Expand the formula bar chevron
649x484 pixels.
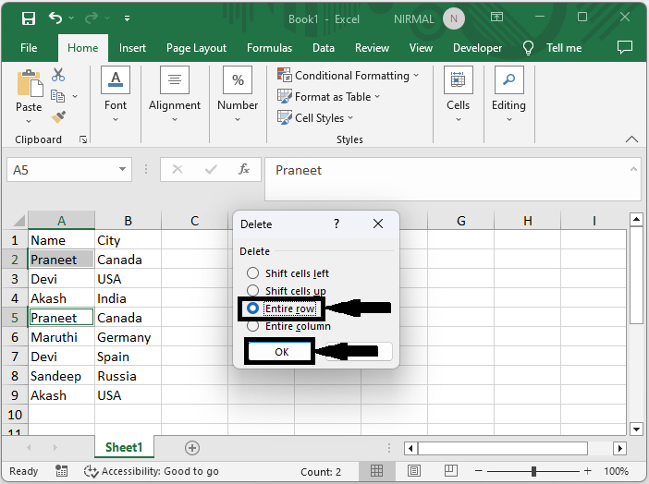pos(633,169)
